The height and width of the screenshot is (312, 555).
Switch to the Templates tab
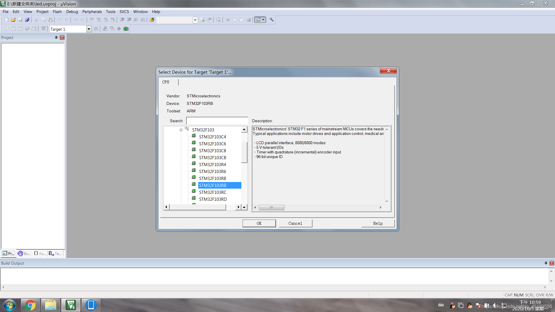tap(55, 253)
